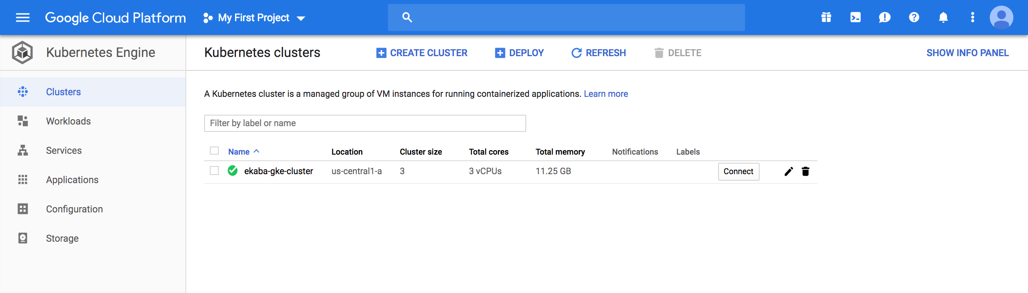
Task: Open the send feedback icon
Action: pos(884,17)
